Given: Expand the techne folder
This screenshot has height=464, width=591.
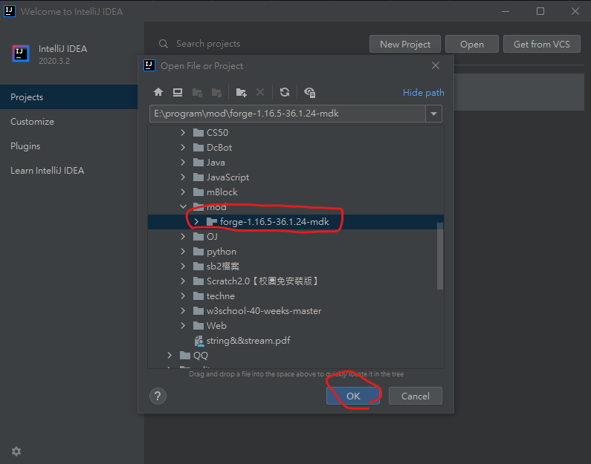Looking at the screenshot, I should click(x=183, y=295).
